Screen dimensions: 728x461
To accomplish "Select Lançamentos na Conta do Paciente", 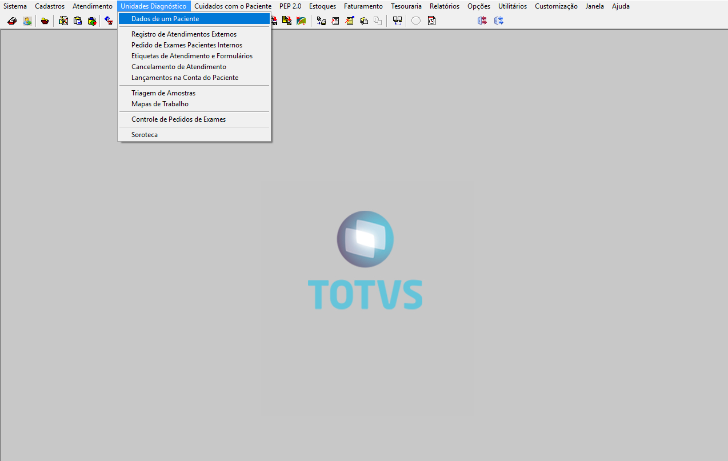I will tap(194, 78).
